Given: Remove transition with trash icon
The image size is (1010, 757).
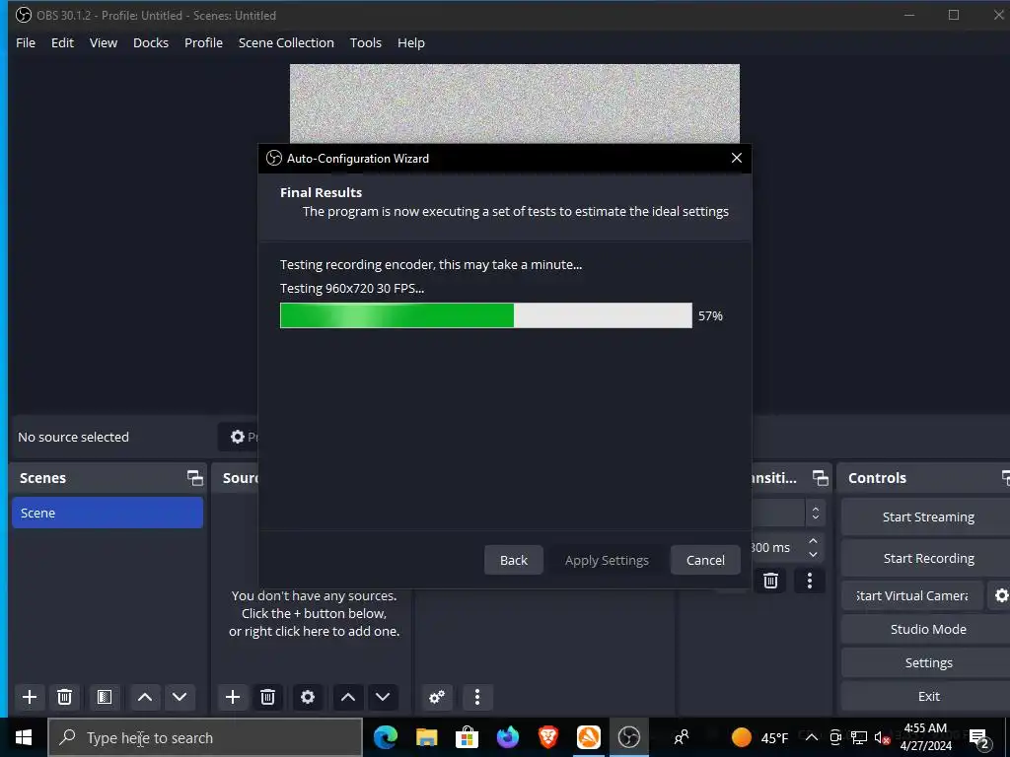Looking at the screenshot, I should point(770,581).
